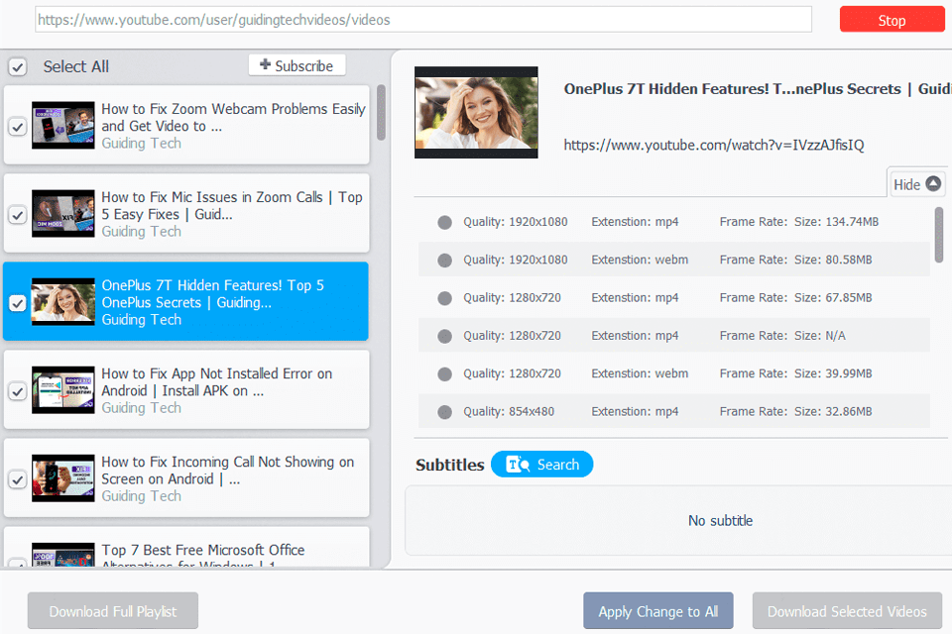Click Download Full Playlist button
This screenshot has height=634, width=952.
point(113,611)
